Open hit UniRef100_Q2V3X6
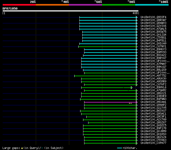Screen dimensions: 171x150 coord(153,26)
